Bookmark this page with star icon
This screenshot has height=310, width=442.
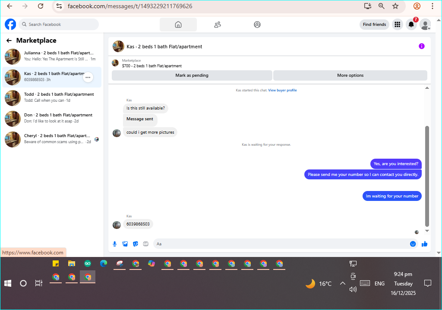395,6
